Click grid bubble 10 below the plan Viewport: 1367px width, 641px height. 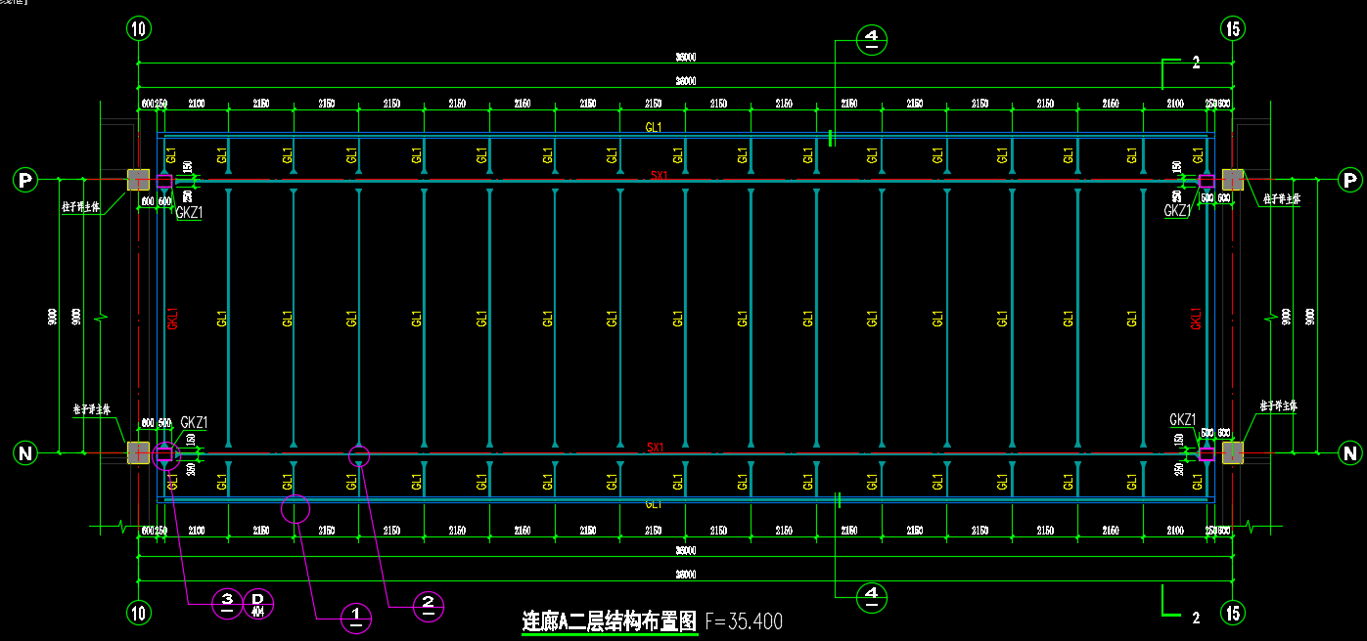coord(138,613)
